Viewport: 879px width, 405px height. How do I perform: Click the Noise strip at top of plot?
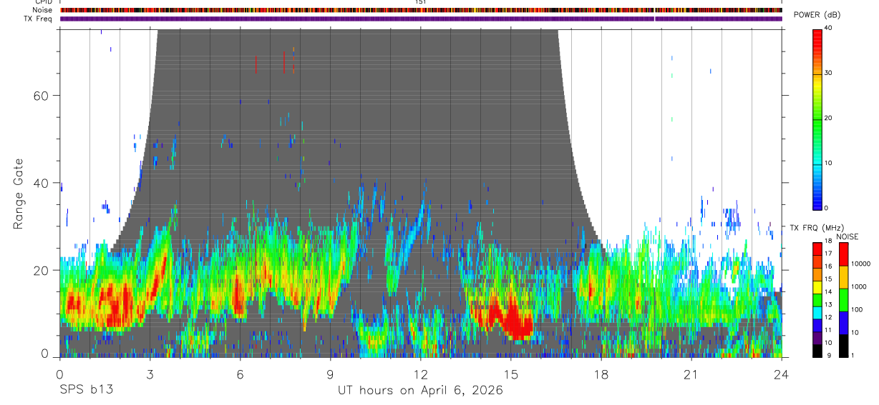coord(421,10)
